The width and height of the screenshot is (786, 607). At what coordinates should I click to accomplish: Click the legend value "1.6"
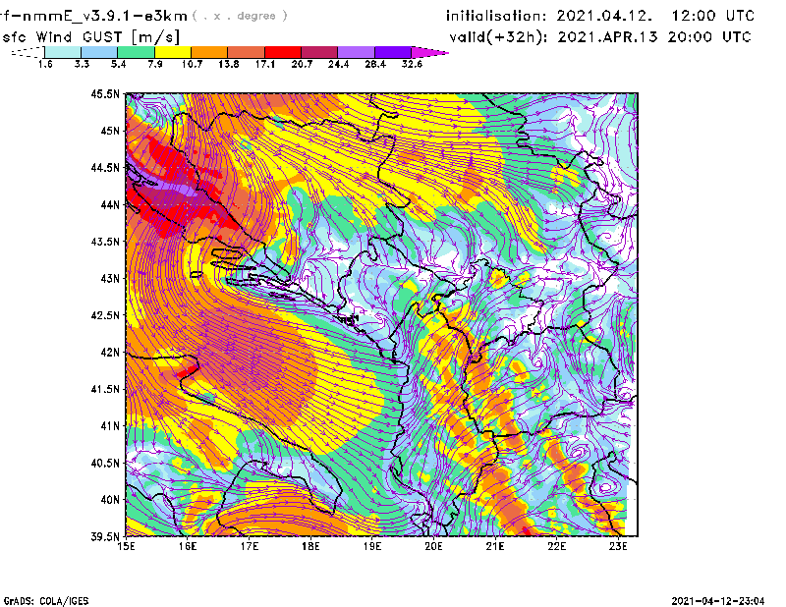tap(45, 64)
